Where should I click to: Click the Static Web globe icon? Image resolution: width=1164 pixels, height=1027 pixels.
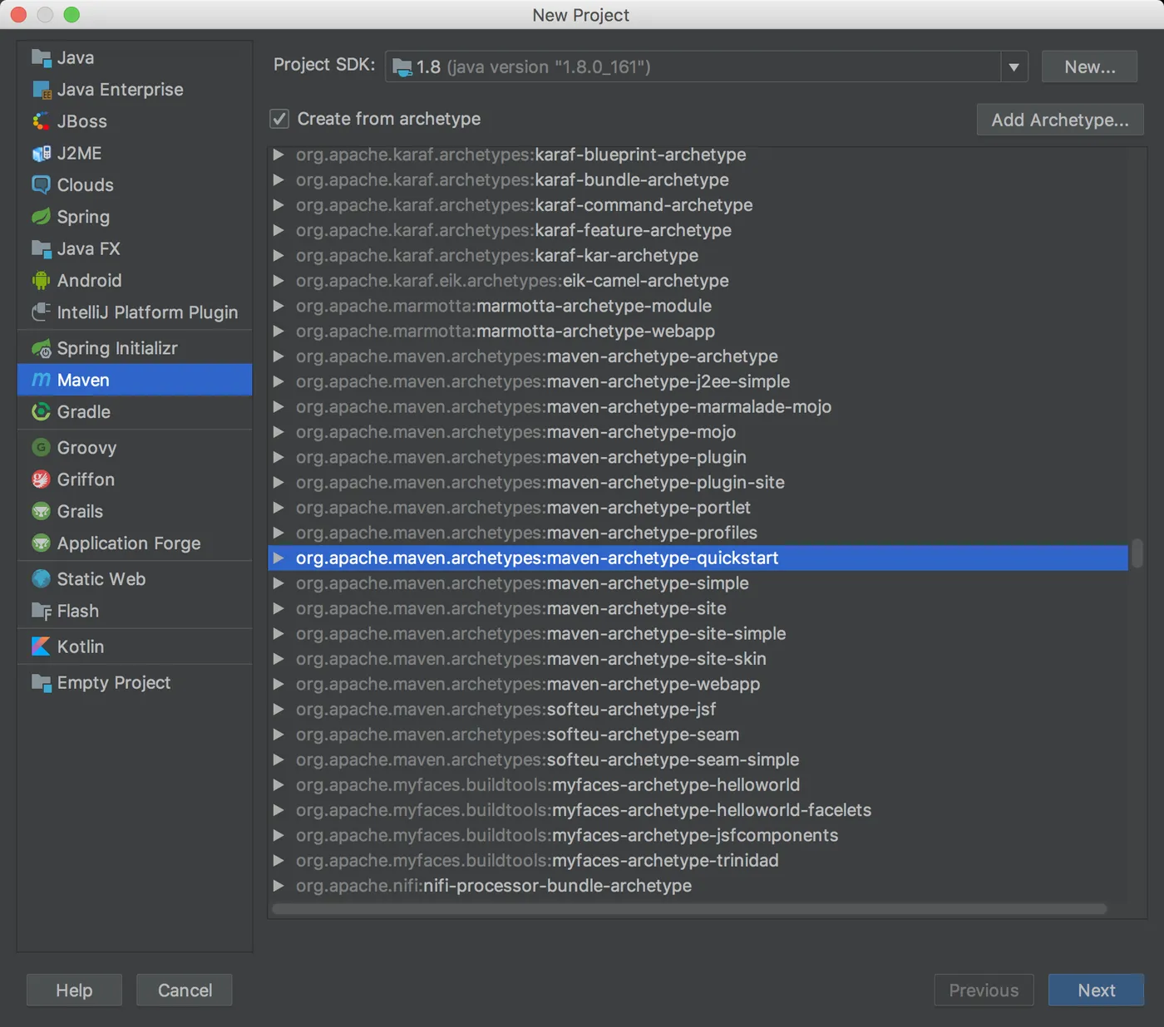[x=41, y=579]
